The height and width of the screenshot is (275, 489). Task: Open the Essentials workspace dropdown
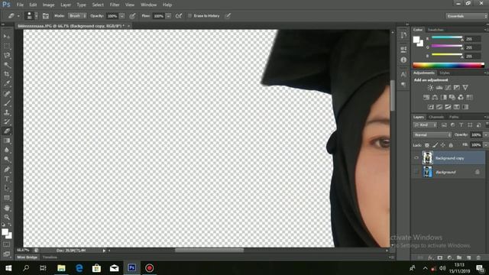(466, 16)
